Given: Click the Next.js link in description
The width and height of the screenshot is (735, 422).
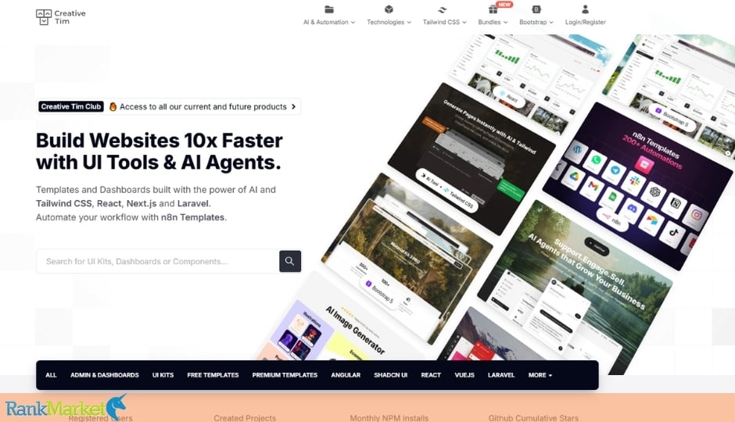Looking at the screenshot, I should point(142,204).
